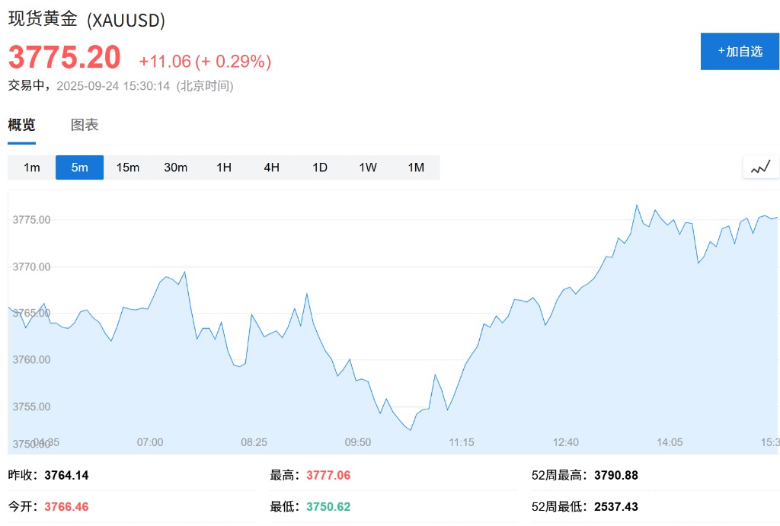Click the 09:50 time axis label
Viewport: 780px width, 526px height.
(x=358, y=442)
